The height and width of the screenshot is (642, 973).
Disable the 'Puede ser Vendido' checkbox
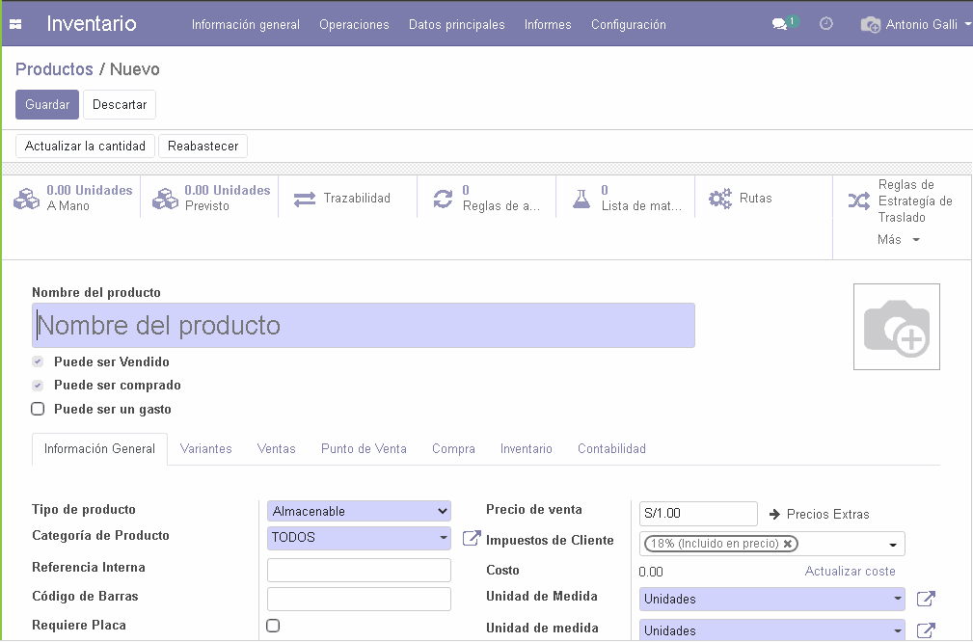tap(38, 361)
